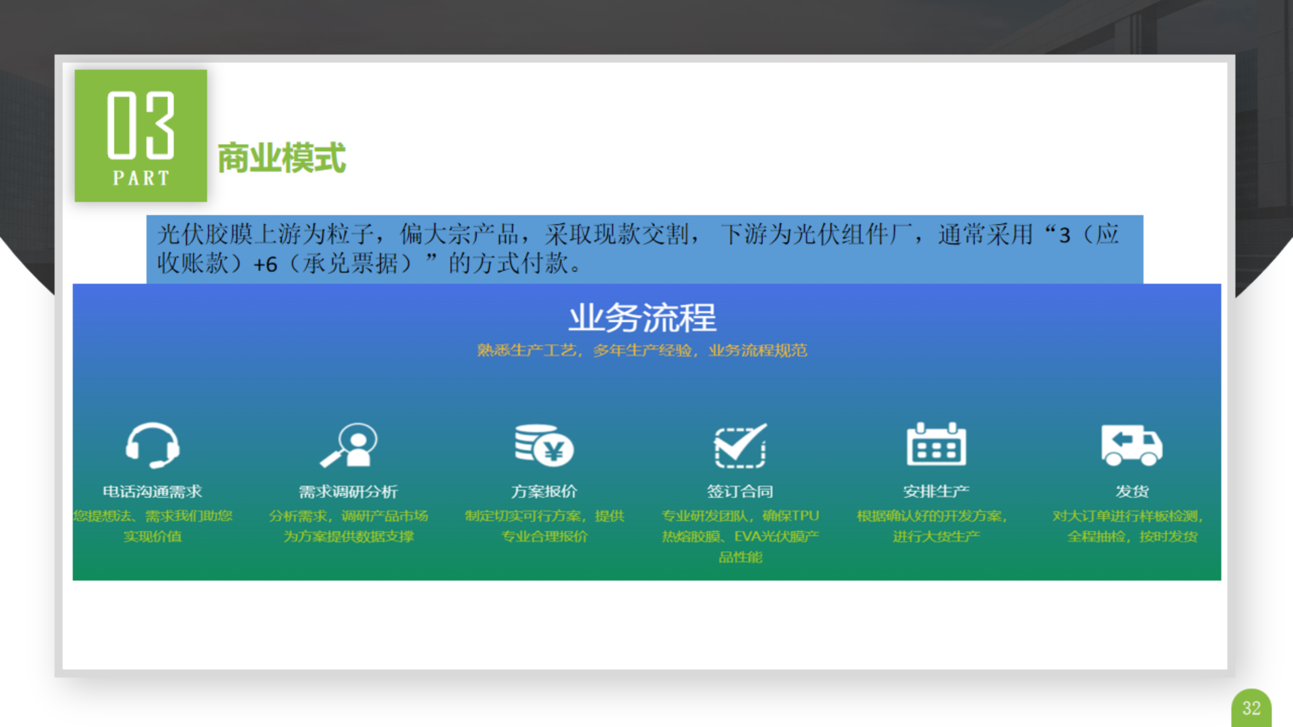Select the 商业模式 heading text
This screenshot has width=1293, height=727.
tap(281, 158)
